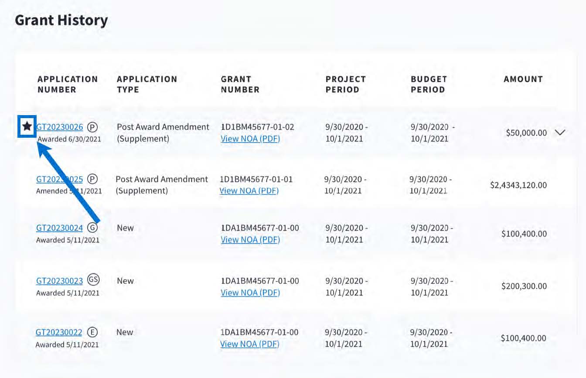
Task: View NOA PDF for GT20230023 row
Action: [250, 293]
